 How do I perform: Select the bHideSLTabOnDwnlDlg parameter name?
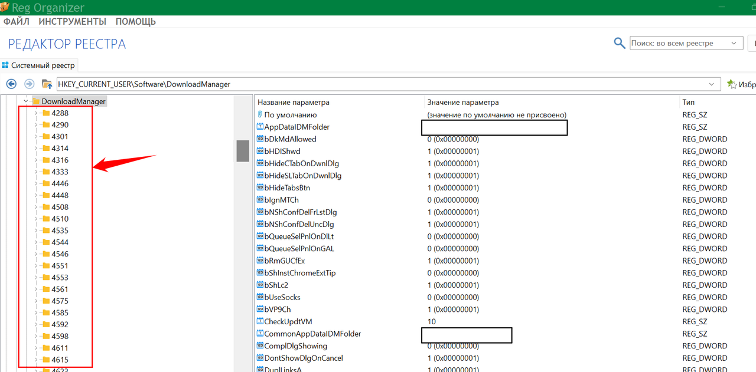pyautogui.click(x=303, y=176)
